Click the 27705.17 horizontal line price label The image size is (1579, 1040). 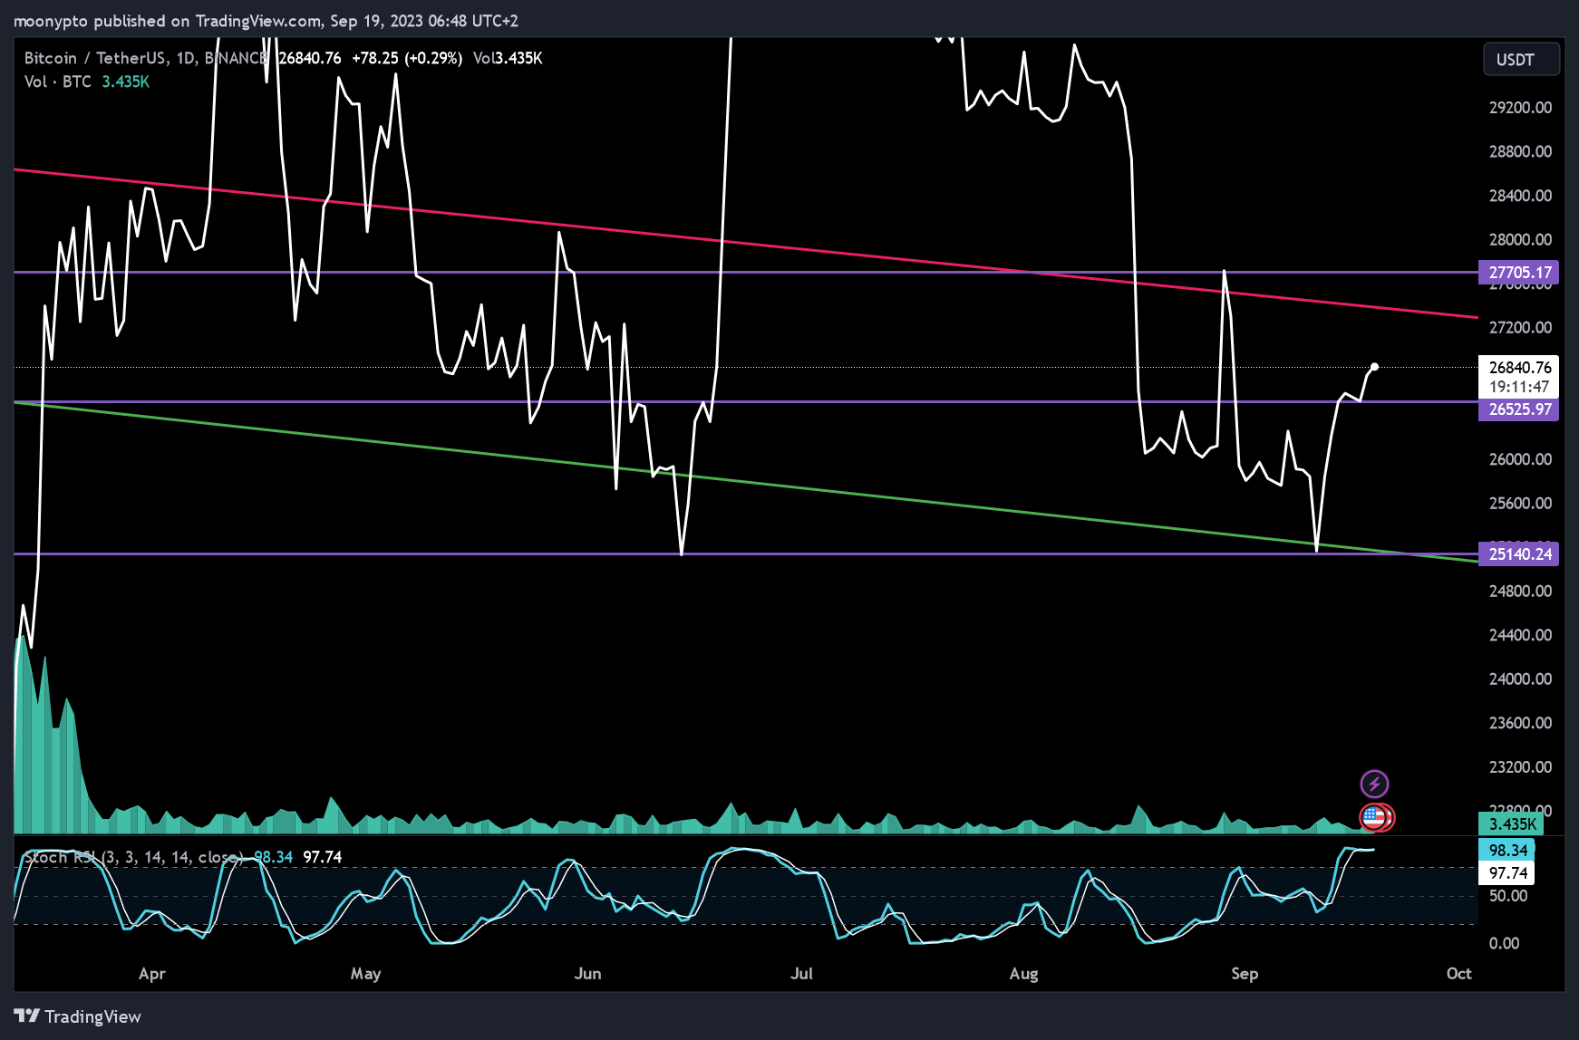point(1519,273)
